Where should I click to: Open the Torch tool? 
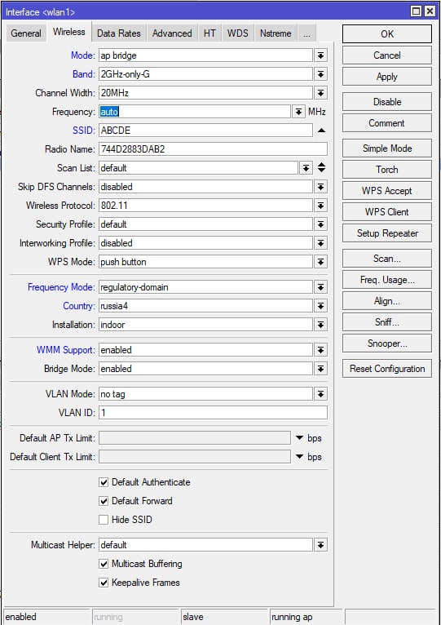tap(387, 170)
